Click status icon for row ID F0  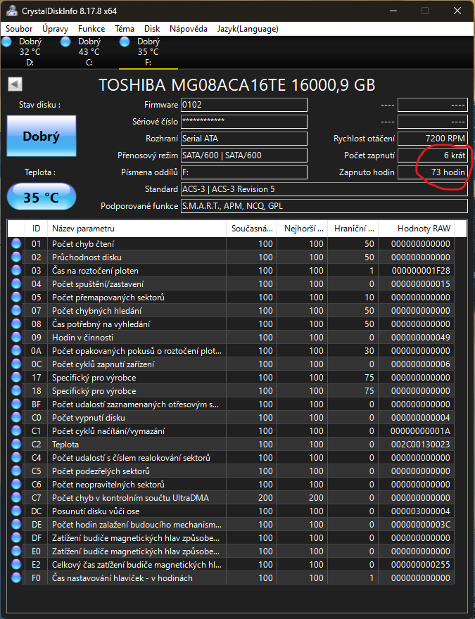coord(16,578)
